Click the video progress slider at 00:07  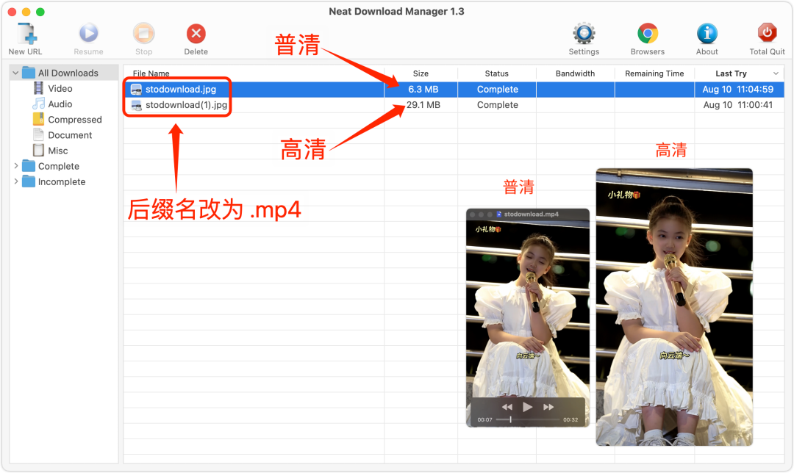click(510, 419)
